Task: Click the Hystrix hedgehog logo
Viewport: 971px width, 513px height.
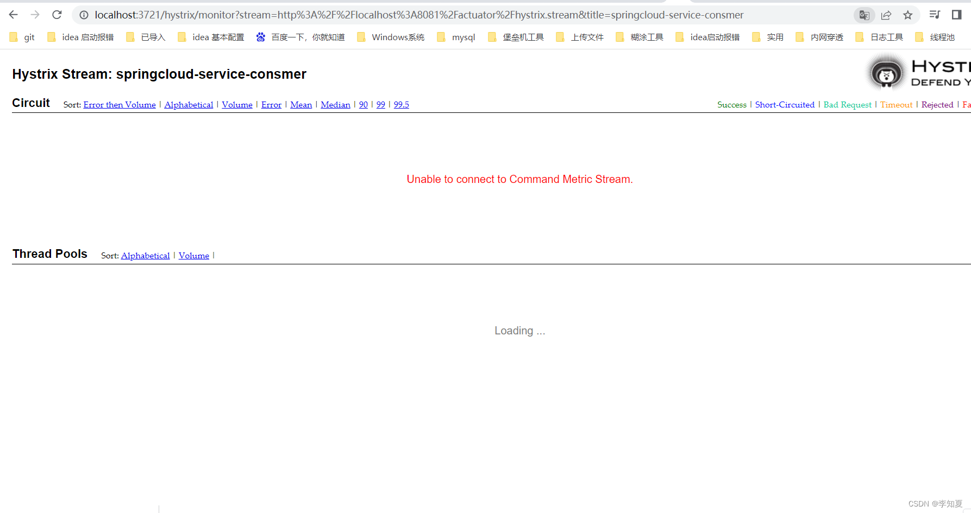Action: pos(886,73)
